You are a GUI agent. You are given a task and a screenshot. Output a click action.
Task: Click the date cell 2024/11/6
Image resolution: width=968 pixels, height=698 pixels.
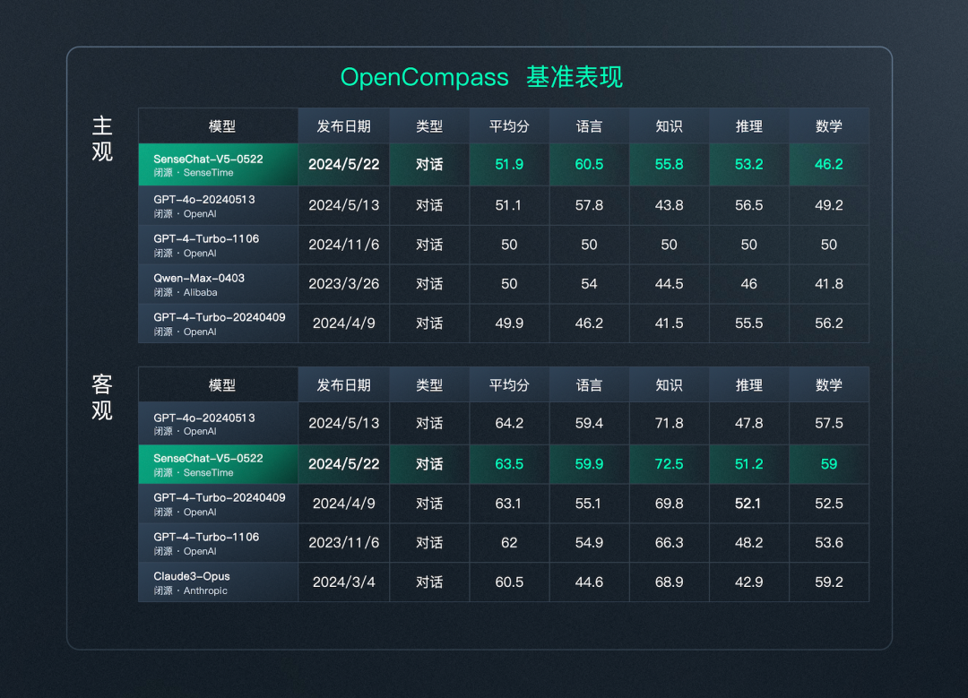point(344,245)
